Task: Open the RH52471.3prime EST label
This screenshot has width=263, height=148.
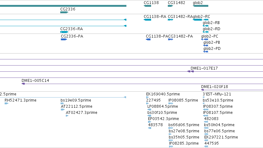Action: click(20, 100)
